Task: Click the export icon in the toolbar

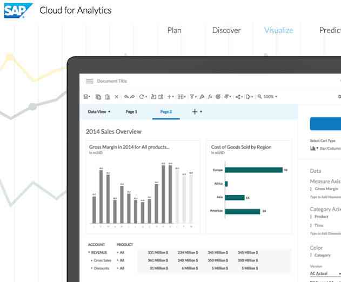Action: (x=161, y=97)
